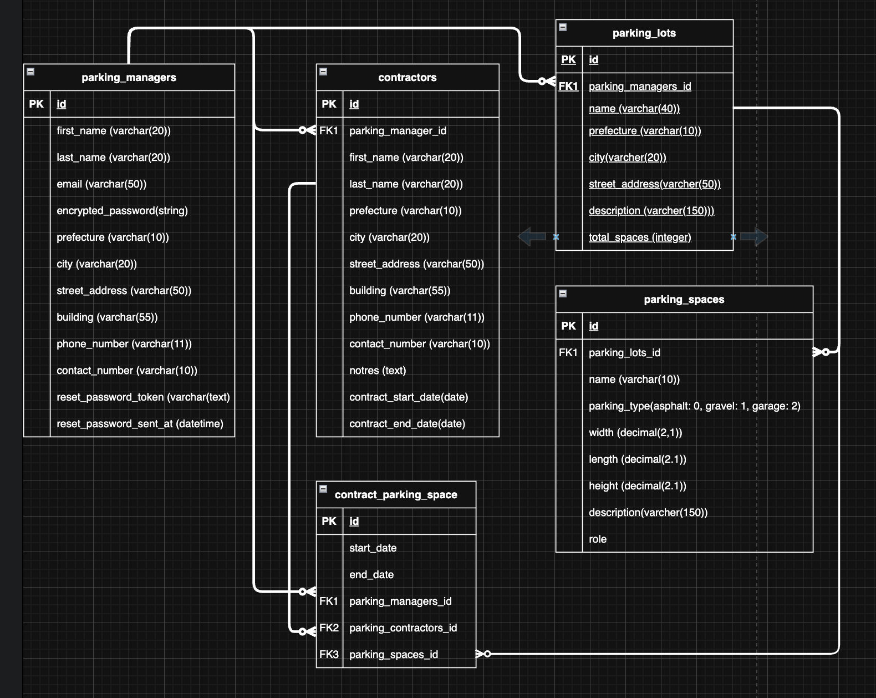The height and width of the screenshot is (698, 876).
Task: Select the id row in parking_spaces
Action: pos(684,326)
